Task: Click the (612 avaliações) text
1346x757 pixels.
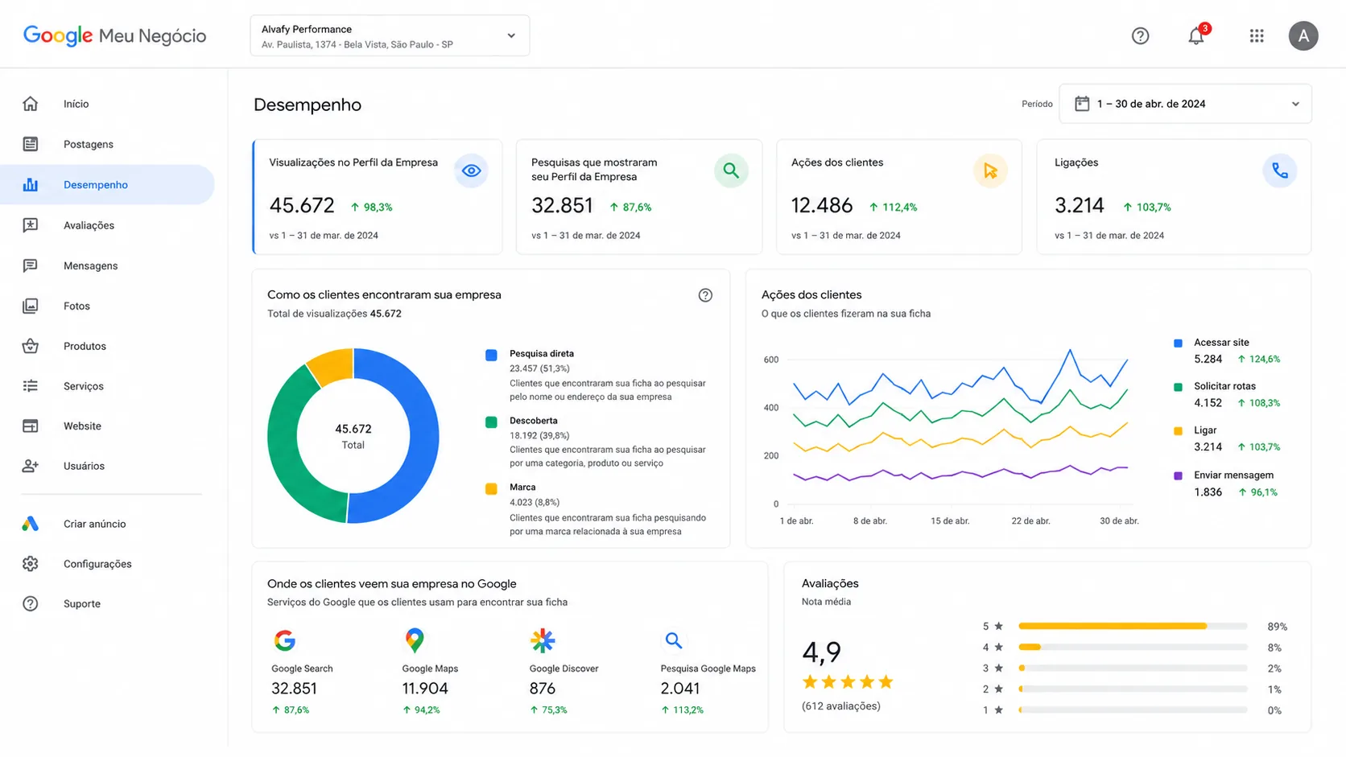Action: [841, 706]
